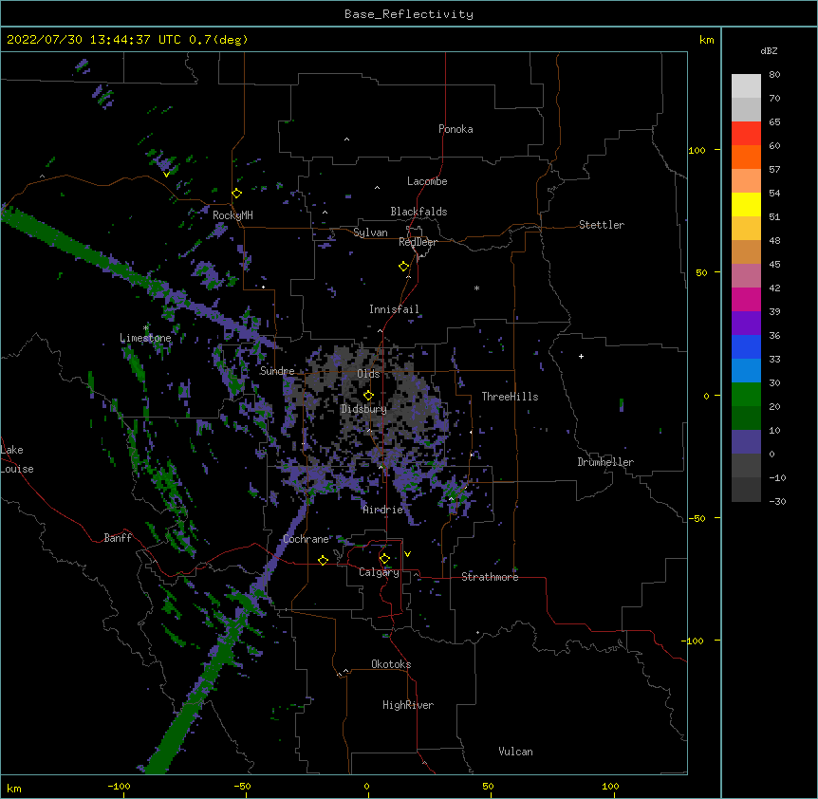The height and width of the screenshot is (799, 818).
Task: Click the Lacombe city label
Action: [x=427, y=181]
